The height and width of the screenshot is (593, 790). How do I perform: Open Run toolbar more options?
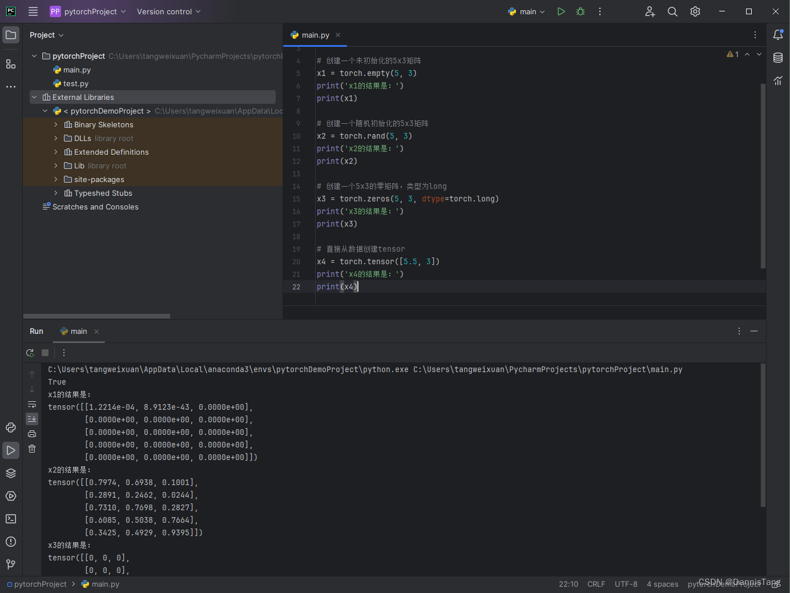pyautogui.click(x=64, y=353)
